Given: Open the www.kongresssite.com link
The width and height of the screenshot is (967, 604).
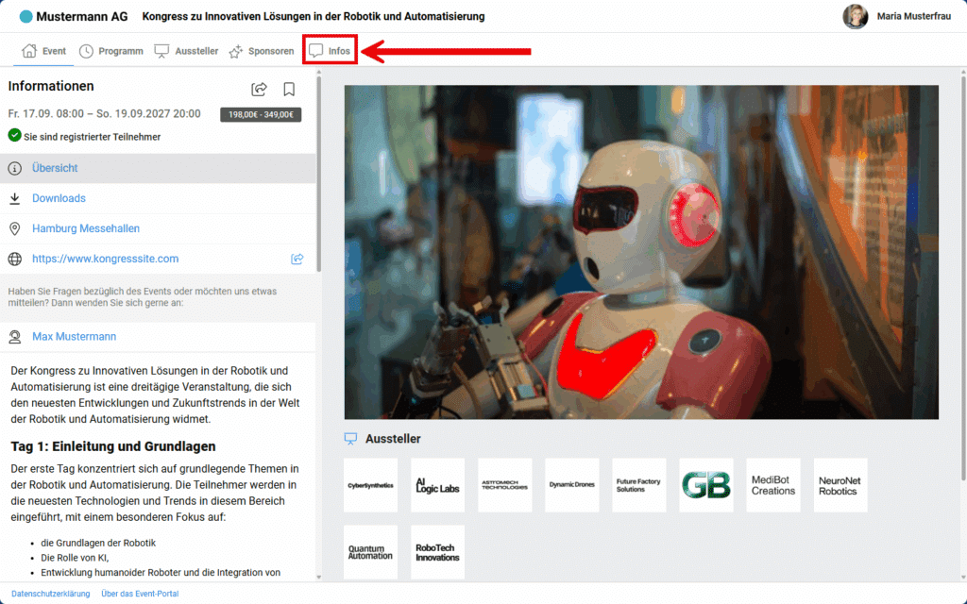Looking at the screenshot, I should point(105,259).
